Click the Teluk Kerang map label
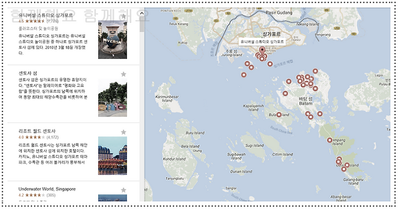Viewport: 398px width, 209px height. coord(179,24)
